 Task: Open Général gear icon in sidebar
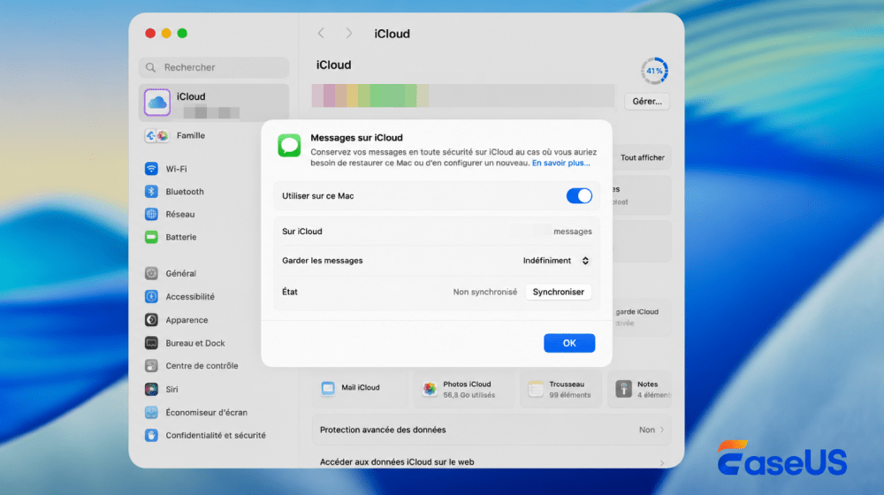(151, 273)
